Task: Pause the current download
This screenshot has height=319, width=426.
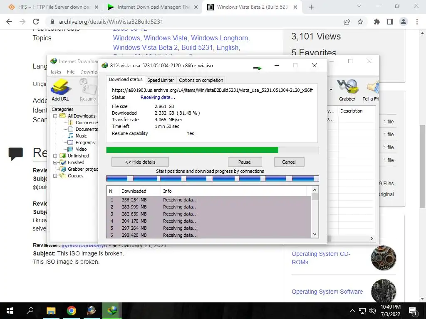Action: point(245,162)
